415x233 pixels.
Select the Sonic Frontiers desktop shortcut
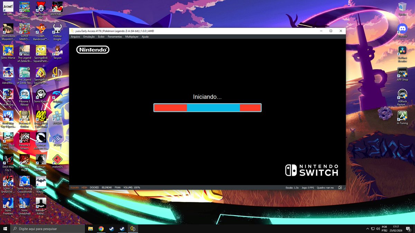tap(8, 206)
